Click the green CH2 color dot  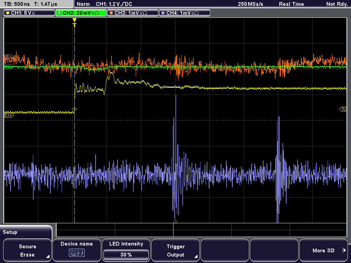(x=60, y=13)
